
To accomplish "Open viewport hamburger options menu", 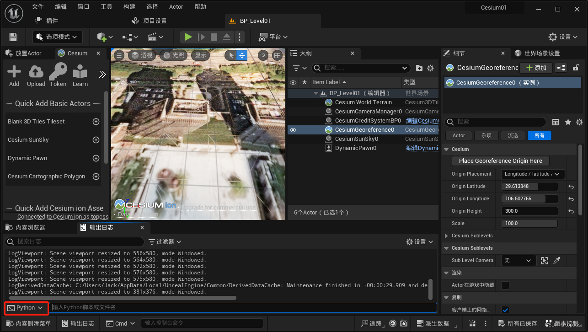I will [x=119, y=55].
